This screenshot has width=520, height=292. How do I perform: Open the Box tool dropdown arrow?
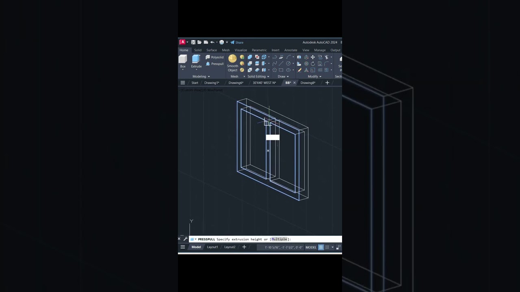183,69
